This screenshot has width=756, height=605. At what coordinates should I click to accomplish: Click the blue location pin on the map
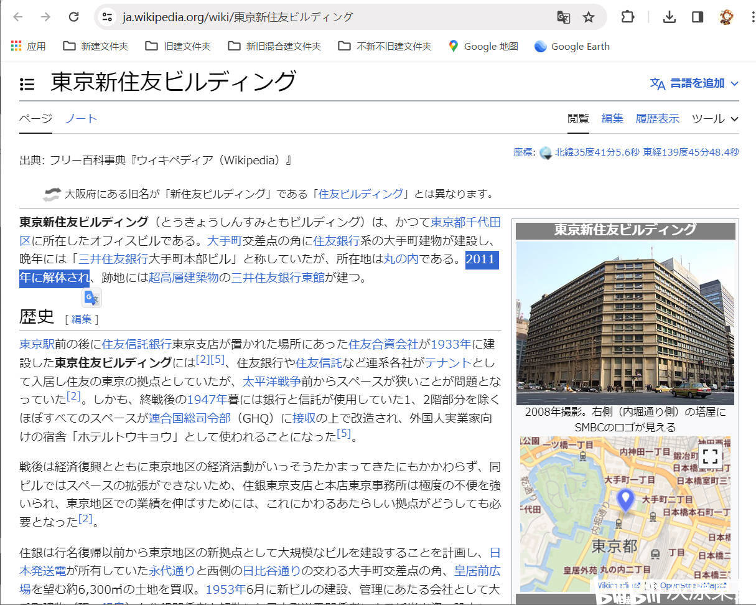625,500
